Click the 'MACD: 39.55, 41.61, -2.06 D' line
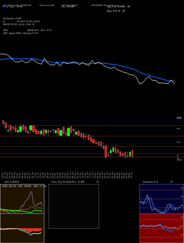Image resolution: width=184 pixels, height=243 pixels. (19, 24)
